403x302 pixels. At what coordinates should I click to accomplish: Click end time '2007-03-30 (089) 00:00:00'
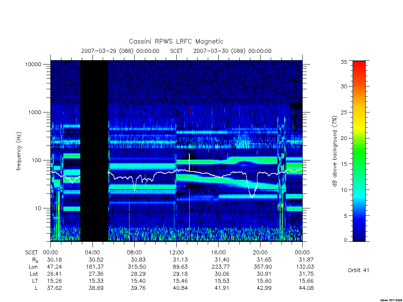(232, 51)
